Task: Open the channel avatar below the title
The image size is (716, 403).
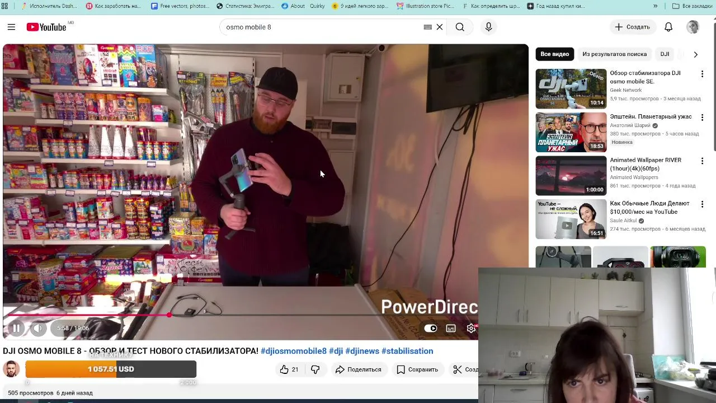Action: point(11,369)
